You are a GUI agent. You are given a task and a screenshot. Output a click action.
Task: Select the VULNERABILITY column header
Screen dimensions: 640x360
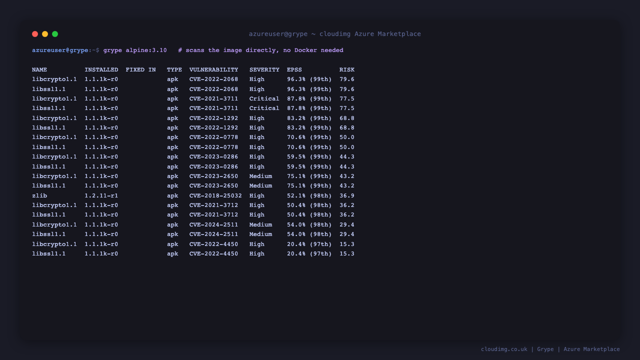[x=214, y=70]
